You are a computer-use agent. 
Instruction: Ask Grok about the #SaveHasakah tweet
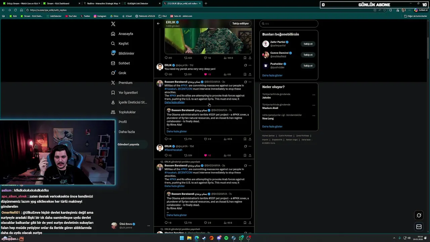pos(245,146)
